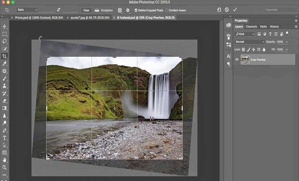
Task: Cancel the crop operation
Action: coord(227,9)
